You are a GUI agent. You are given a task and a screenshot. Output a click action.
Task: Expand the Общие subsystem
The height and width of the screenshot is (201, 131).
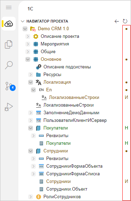point(28,52)
